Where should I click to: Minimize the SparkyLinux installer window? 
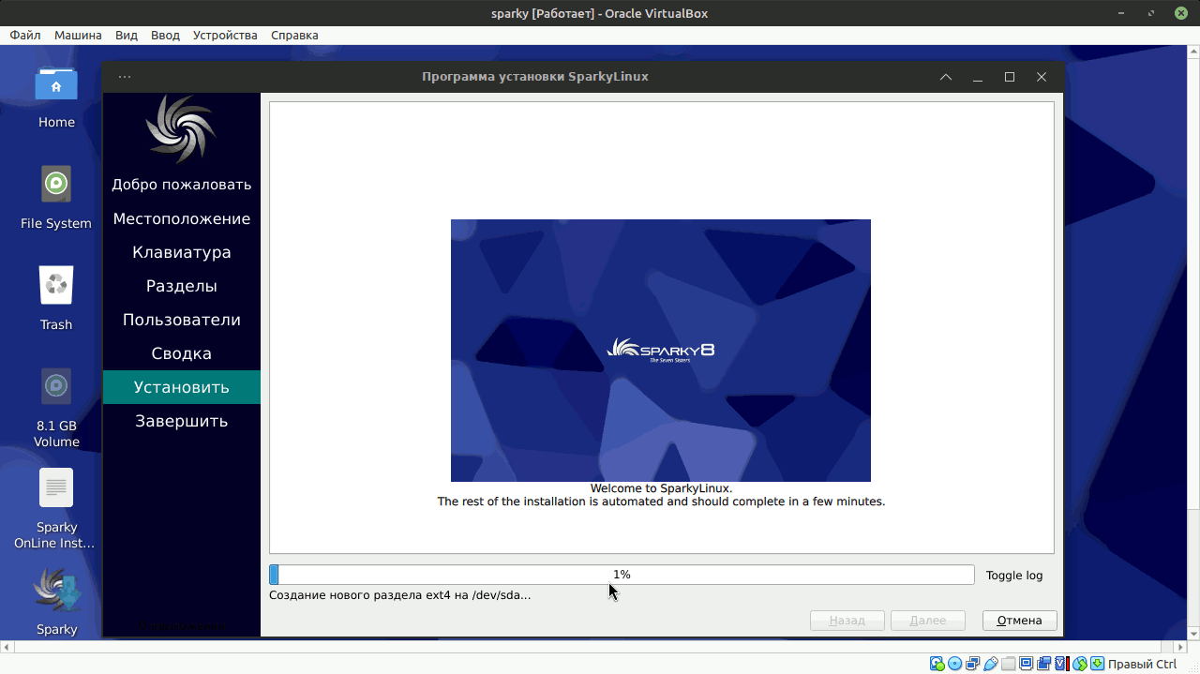point(978,77)
